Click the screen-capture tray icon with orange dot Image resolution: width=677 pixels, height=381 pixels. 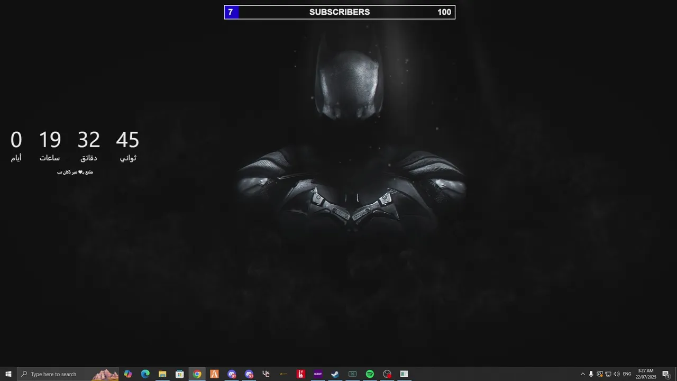tap(600, 374)
